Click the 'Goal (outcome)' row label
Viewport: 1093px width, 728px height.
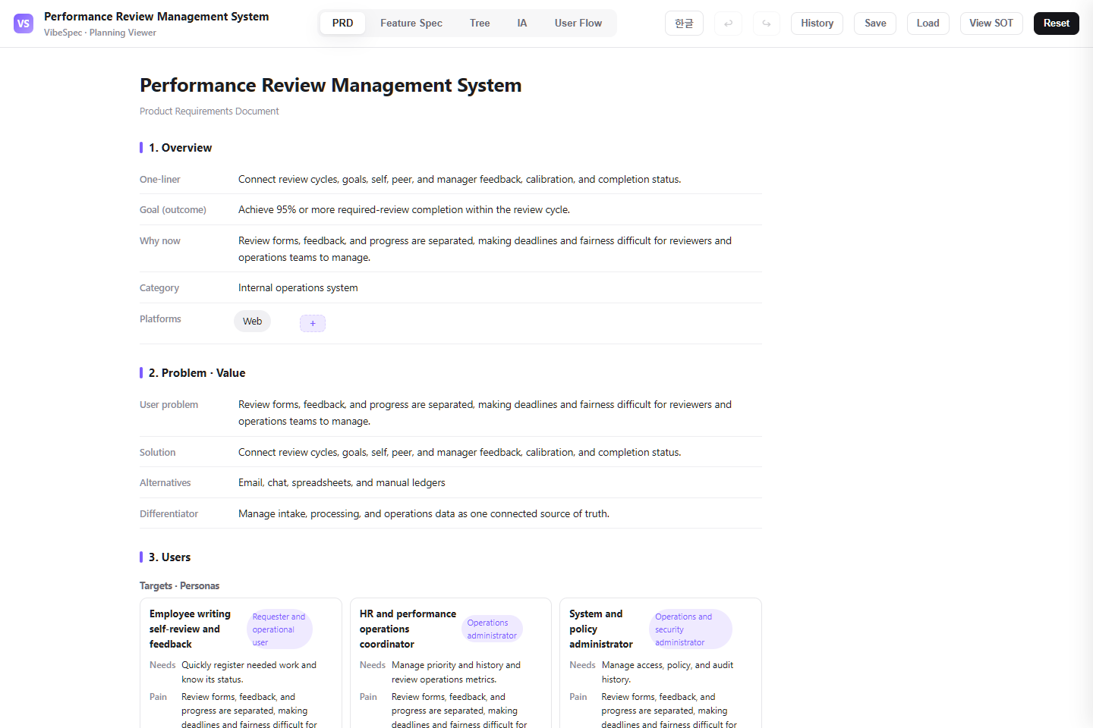click(173, 210)
